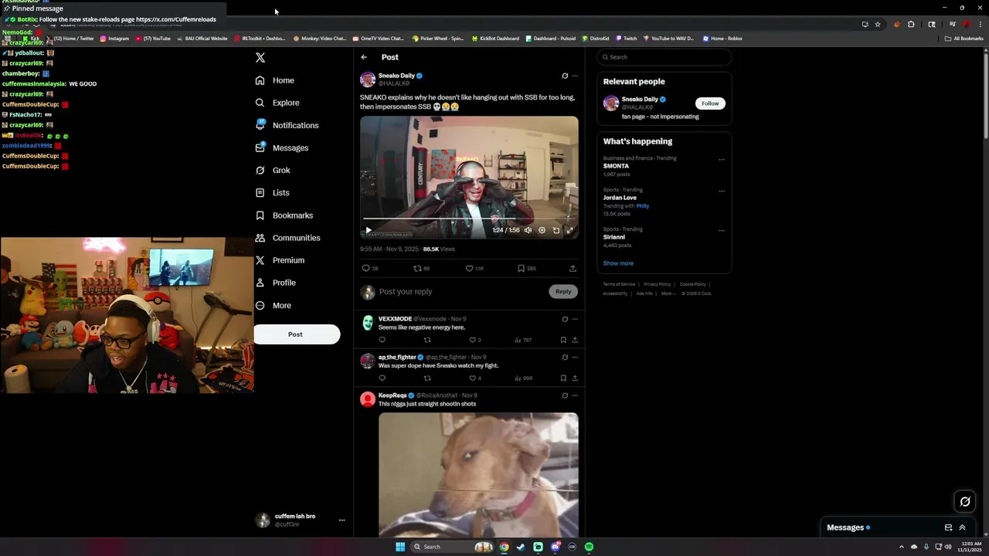Open the VEXXMODE profile avatar
This screenshot has width=989, height=556.
[368, 323]
